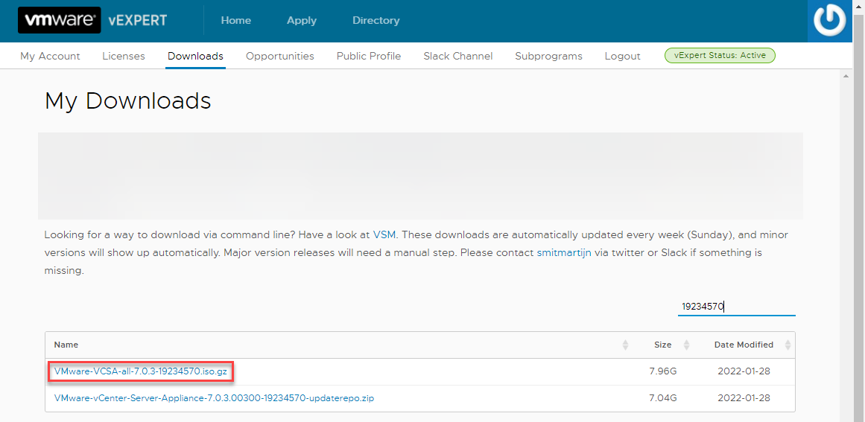Open the Apply nav item
The width and height of the screenshot is (865, 422).
pyautogui.click(x=302, y=20)
